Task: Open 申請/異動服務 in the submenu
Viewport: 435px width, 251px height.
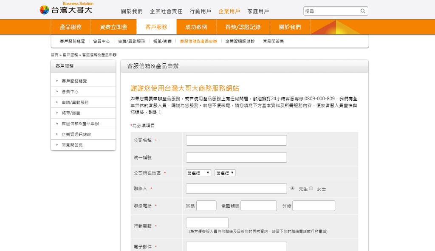Action: point(132,41)
